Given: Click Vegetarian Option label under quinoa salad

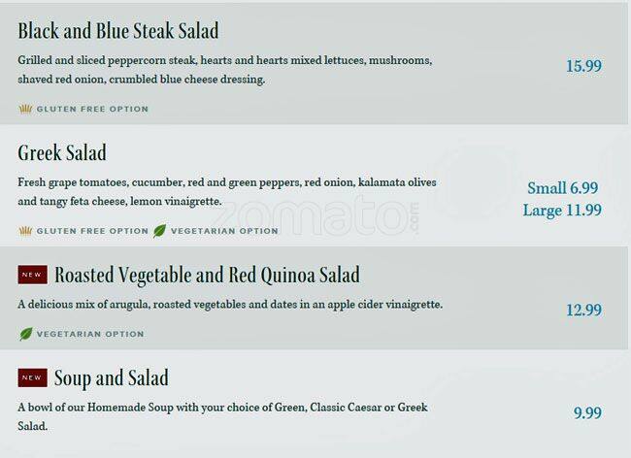Looking at the screenshot, I should pyautogui.click(x=90, y=335).
